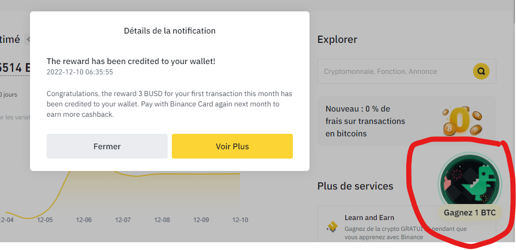This screenshot has width=516, height=250.
Task: Select the 12-08 date on the chart axis
Action: coord(162,220)
